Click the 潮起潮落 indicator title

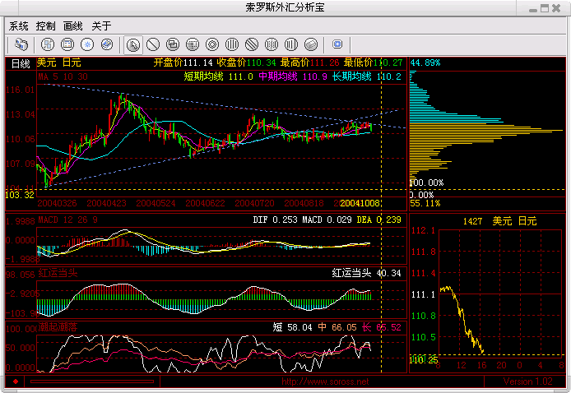click(x=58, y=327)
